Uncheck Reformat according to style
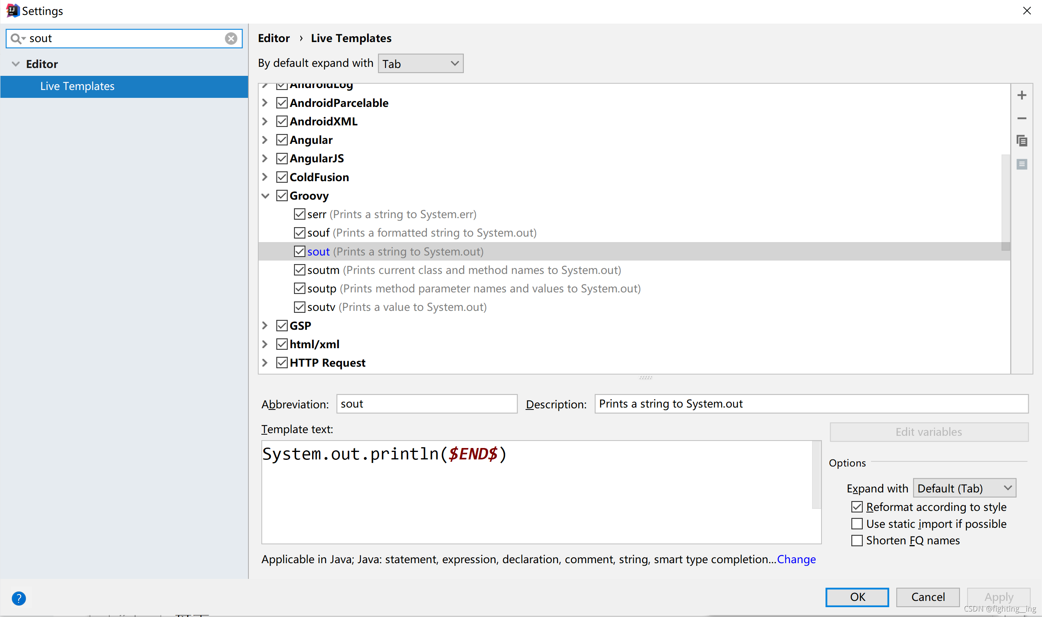 (856, 507)
